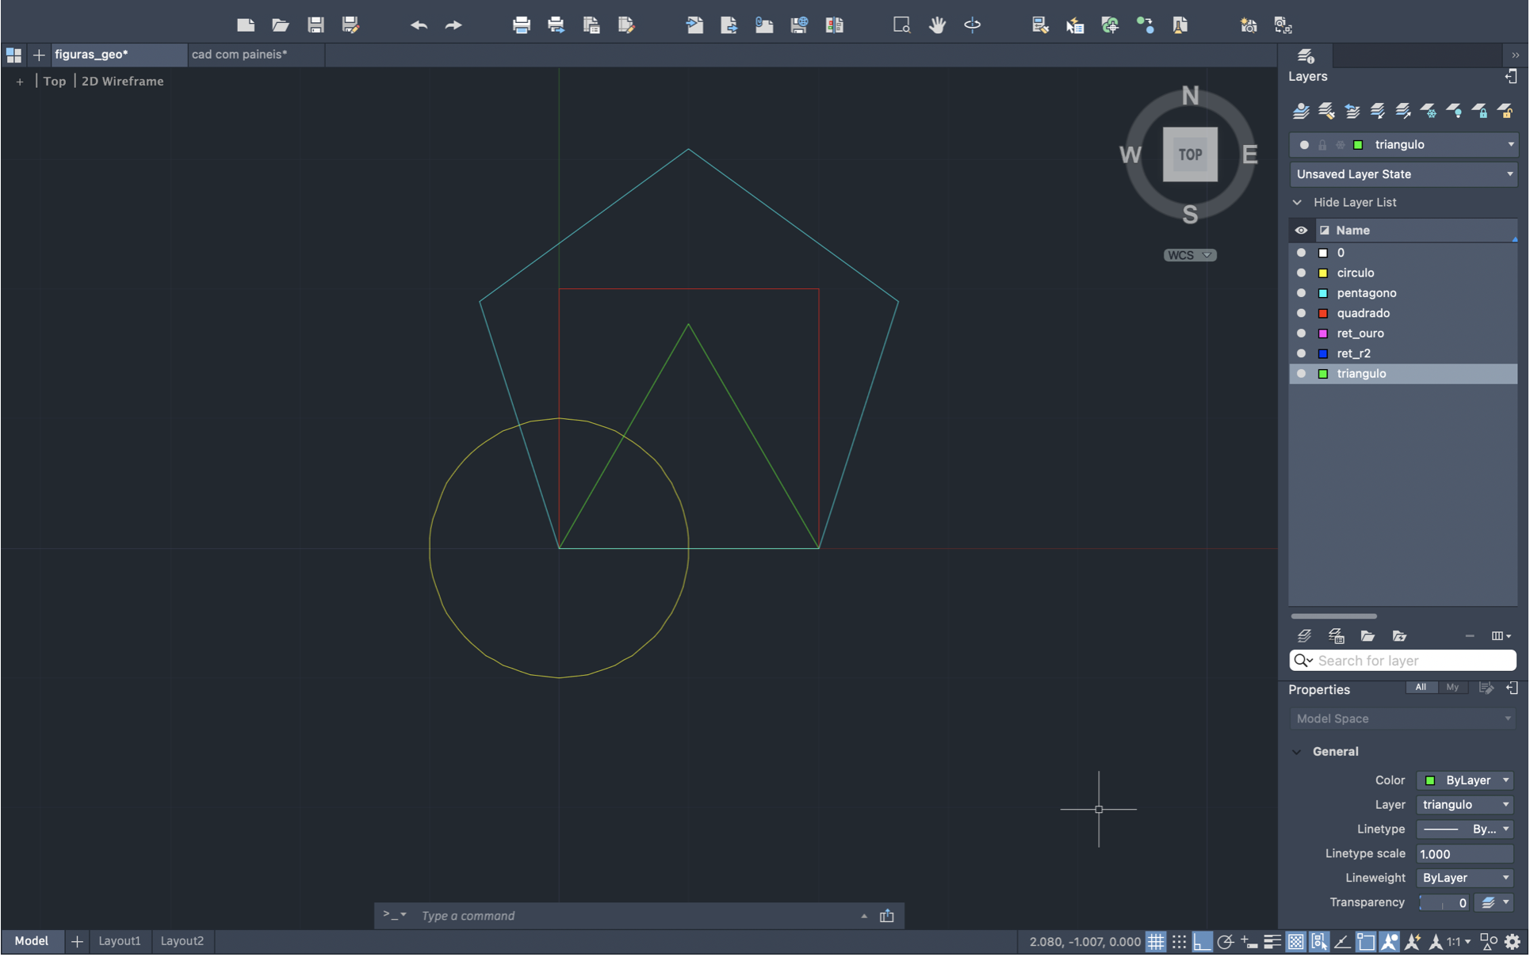Click the 3D Orbit tool icon
The height and width of the screenshot is (957, 1530).
tap(972, 25)
